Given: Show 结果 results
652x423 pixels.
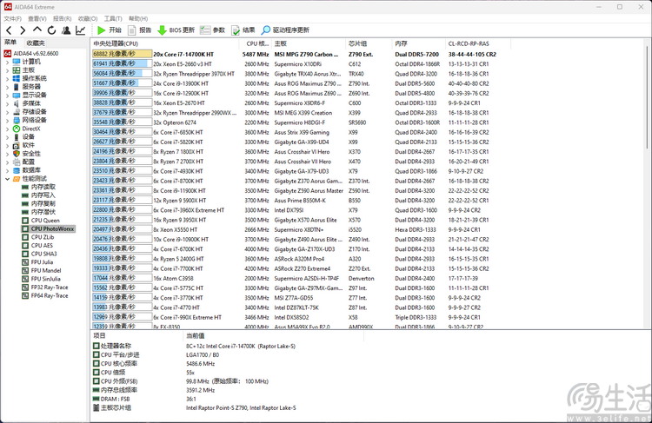Looking at the screenshot, I should click(x=243, y=30).
